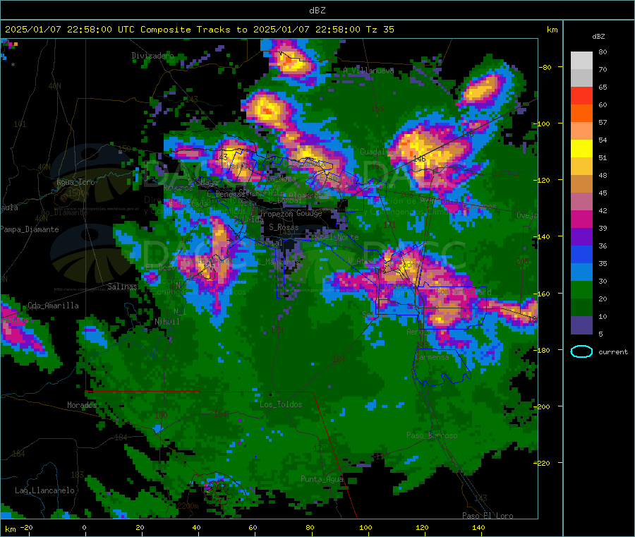Click the '0' tick on the bottom axis
This screenshot has width=635, height=537.
point(84,527)
